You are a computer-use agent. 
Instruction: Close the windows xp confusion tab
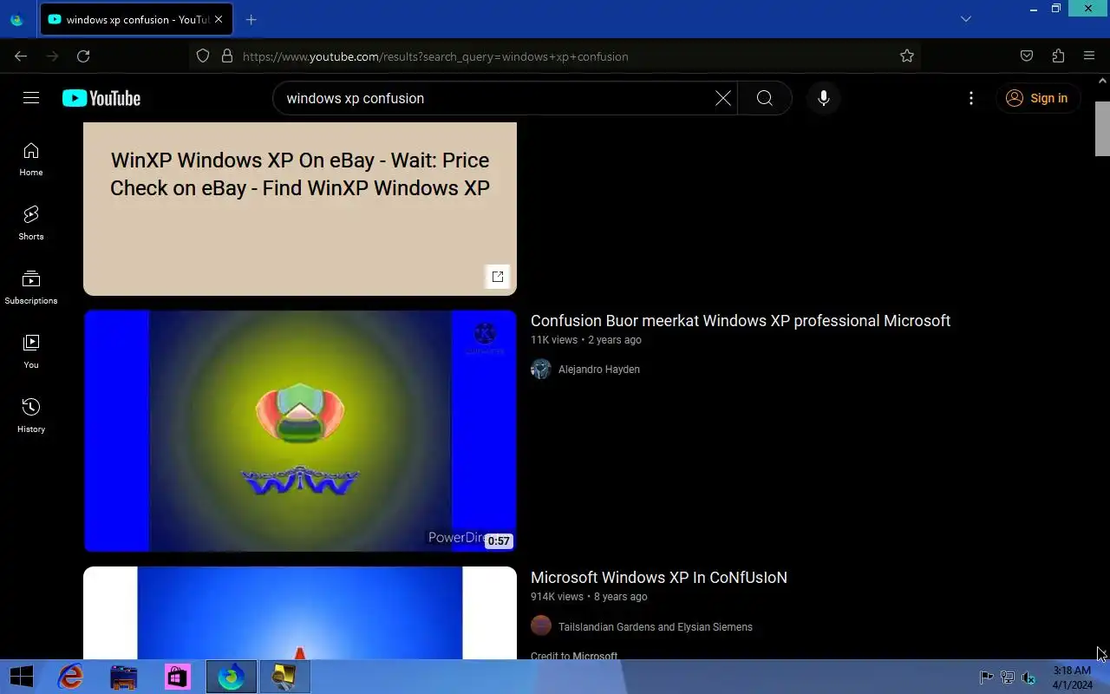[219, 19]
